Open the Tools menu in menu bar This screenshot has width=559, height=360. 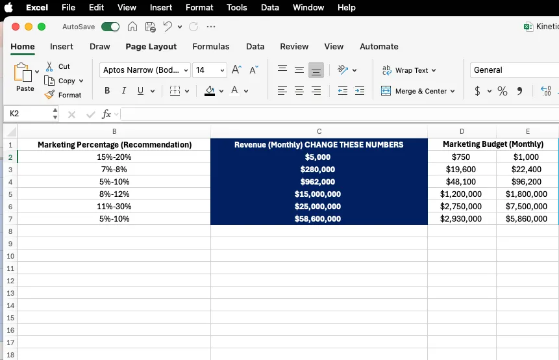click(236, 8)
